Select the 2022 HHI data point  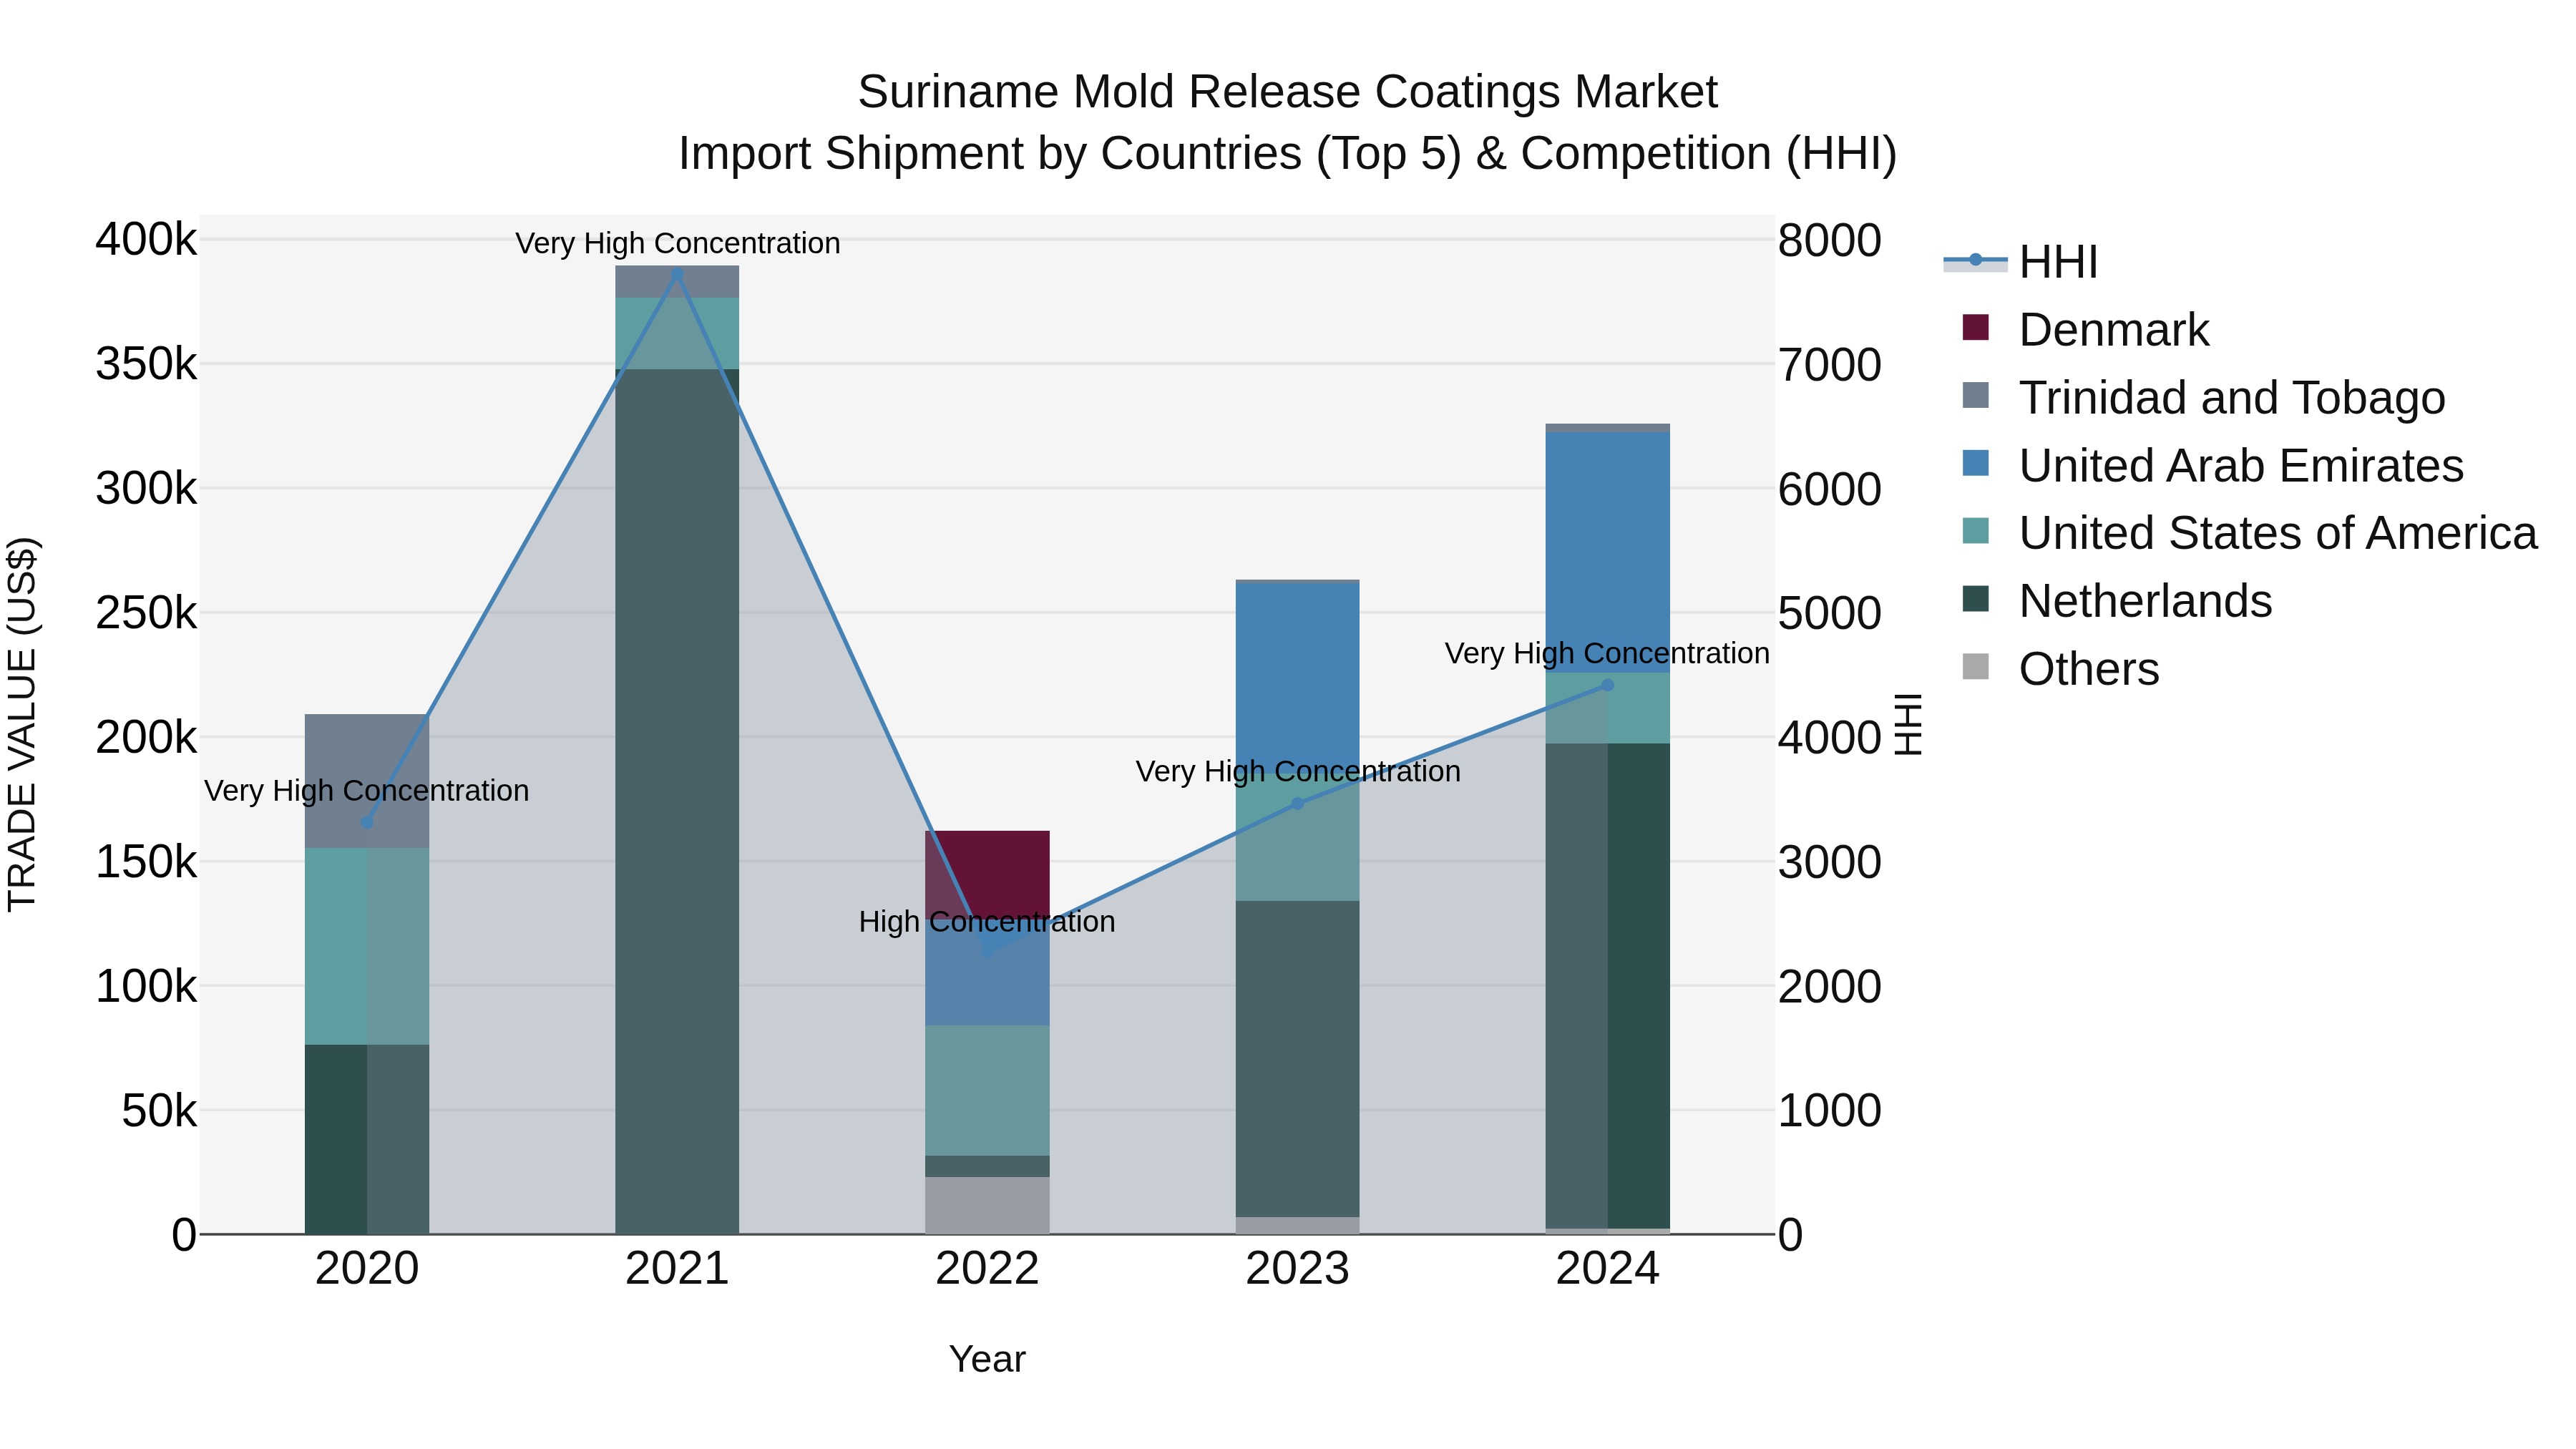988,952
